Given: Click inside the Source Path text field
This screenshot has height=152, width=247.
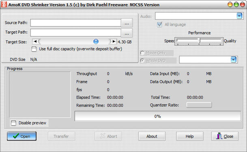Looking at the screenshot, I should pos(76,23).
